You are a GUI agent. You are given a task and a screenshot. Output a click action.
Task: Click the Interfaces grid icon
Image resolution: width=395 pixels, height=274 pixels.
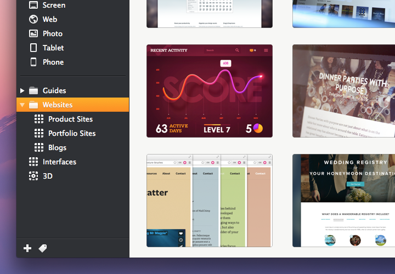coord(33,162)
